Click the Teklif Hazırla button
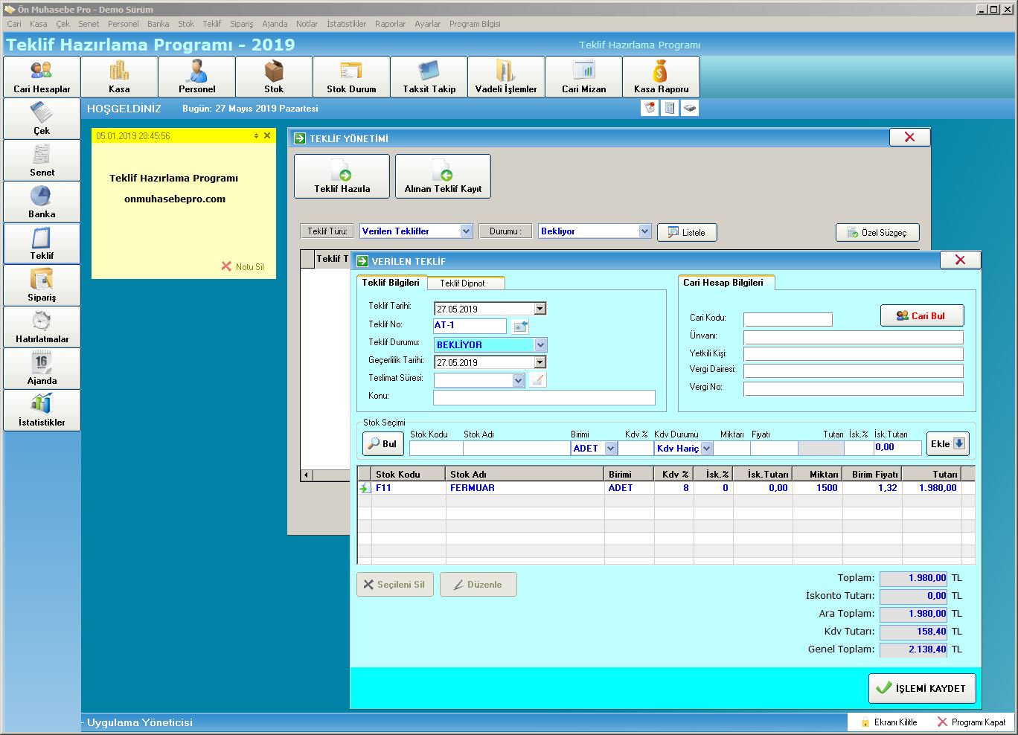 click(x=342, y=176)
